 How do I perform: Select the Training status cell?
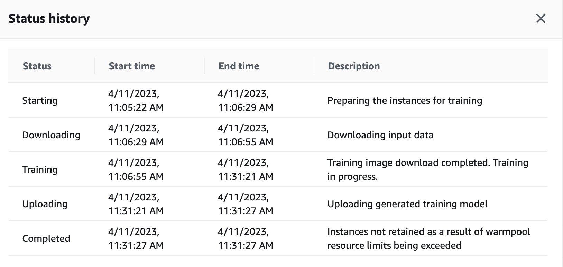(40, 169)
